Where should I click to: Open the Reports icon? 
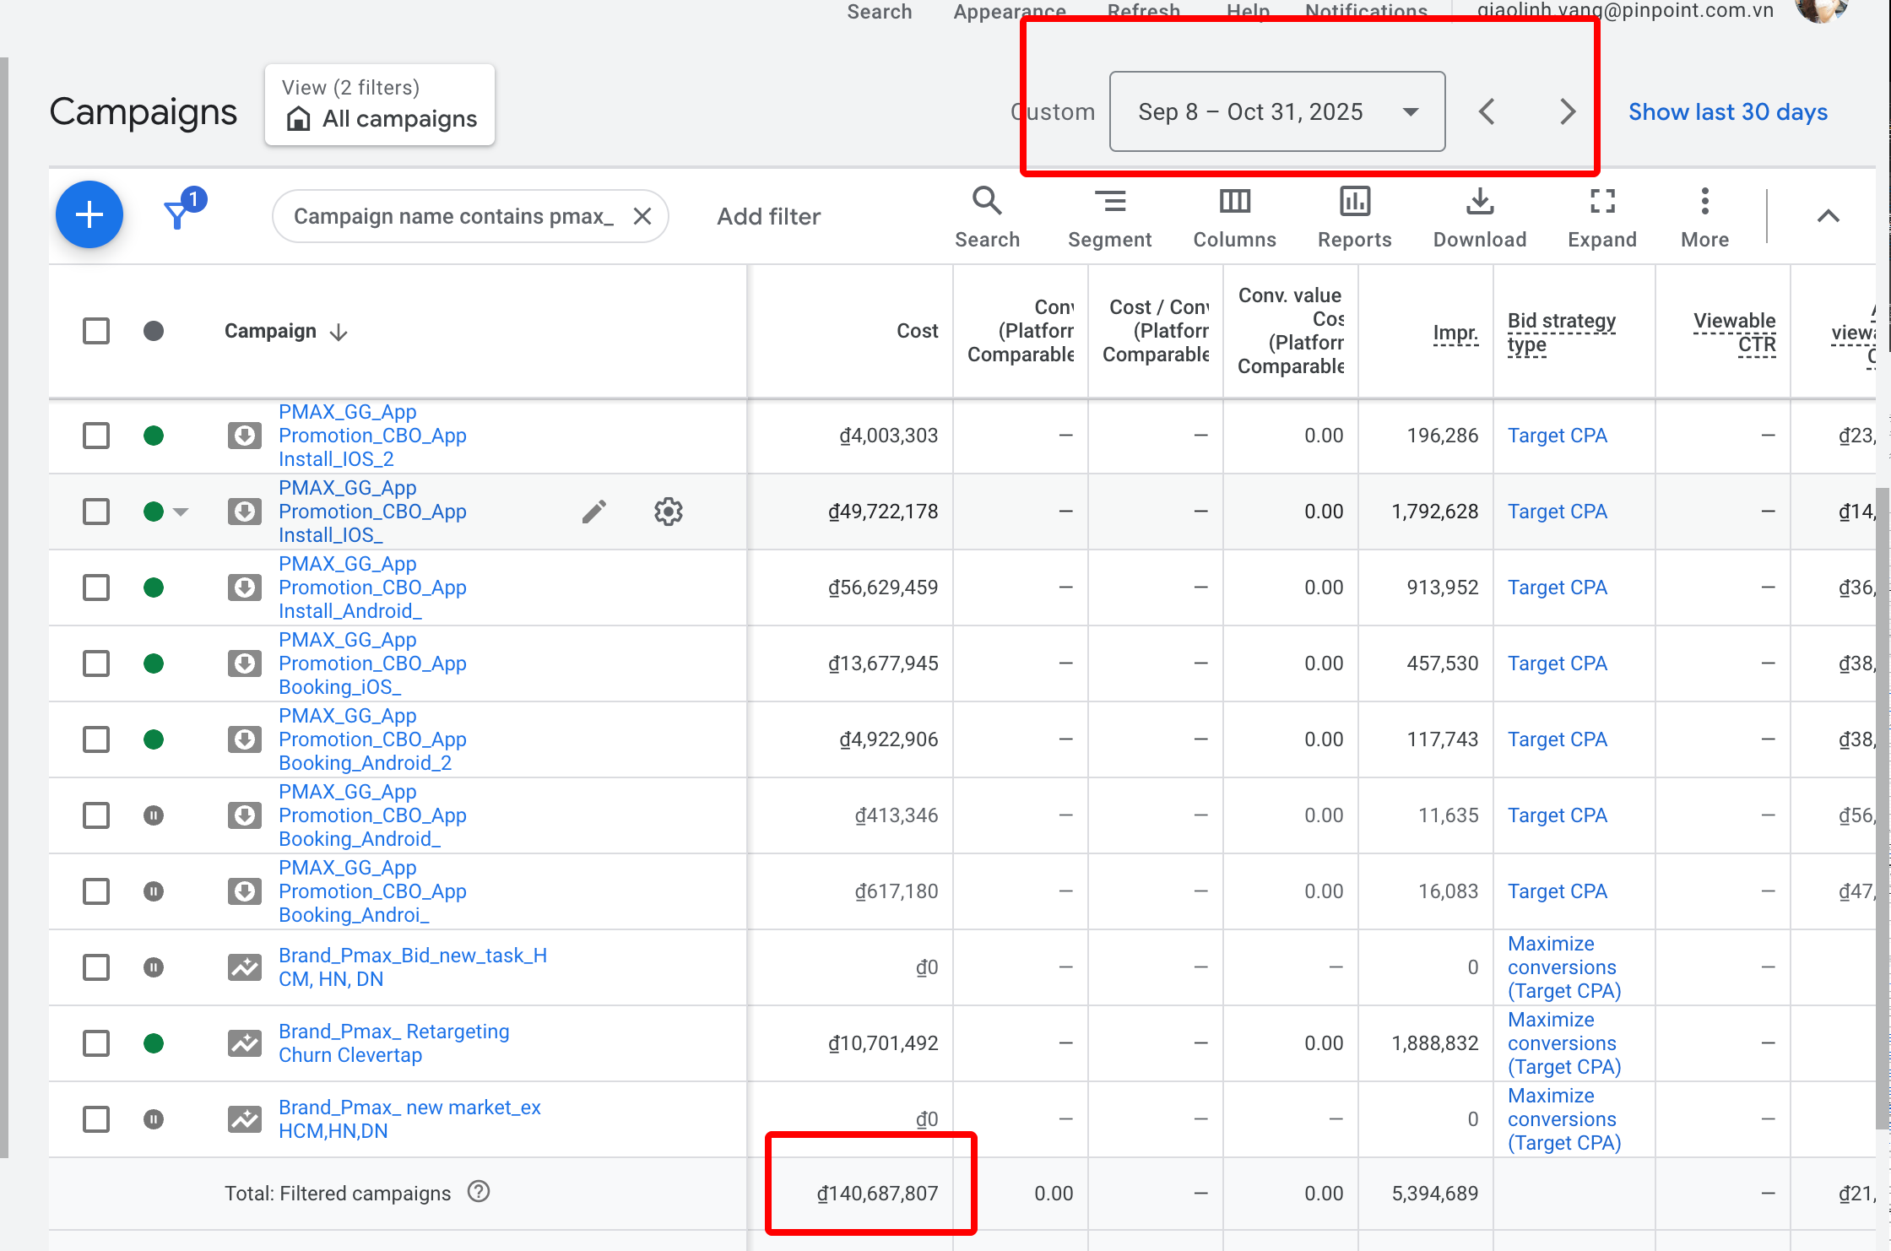1355,218
